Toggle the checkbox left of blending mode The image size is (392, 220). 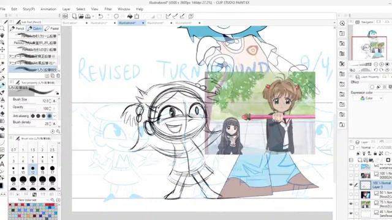click(x=352, y=148)
